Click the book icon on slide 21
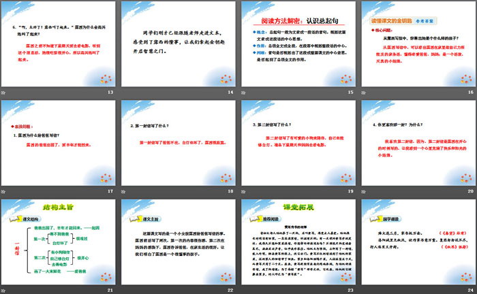 pos(15,223)
